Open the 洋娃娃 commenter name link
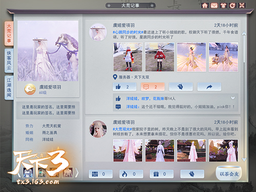The image size is (256, 192). pyautogui.click(x=133, y=106)
